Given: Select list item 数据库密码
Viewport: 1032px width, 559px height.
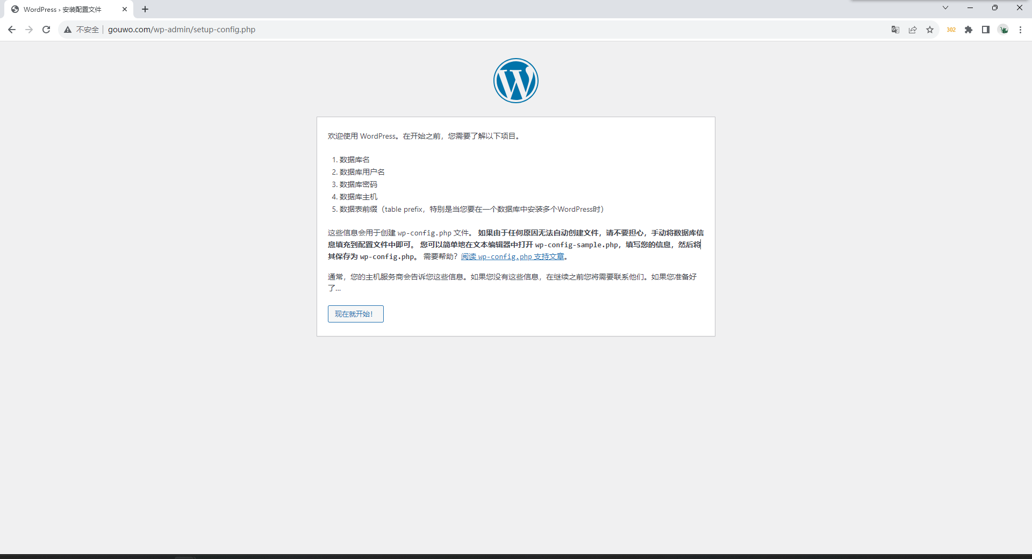Looking at the screenshot, I should point(359,184).
